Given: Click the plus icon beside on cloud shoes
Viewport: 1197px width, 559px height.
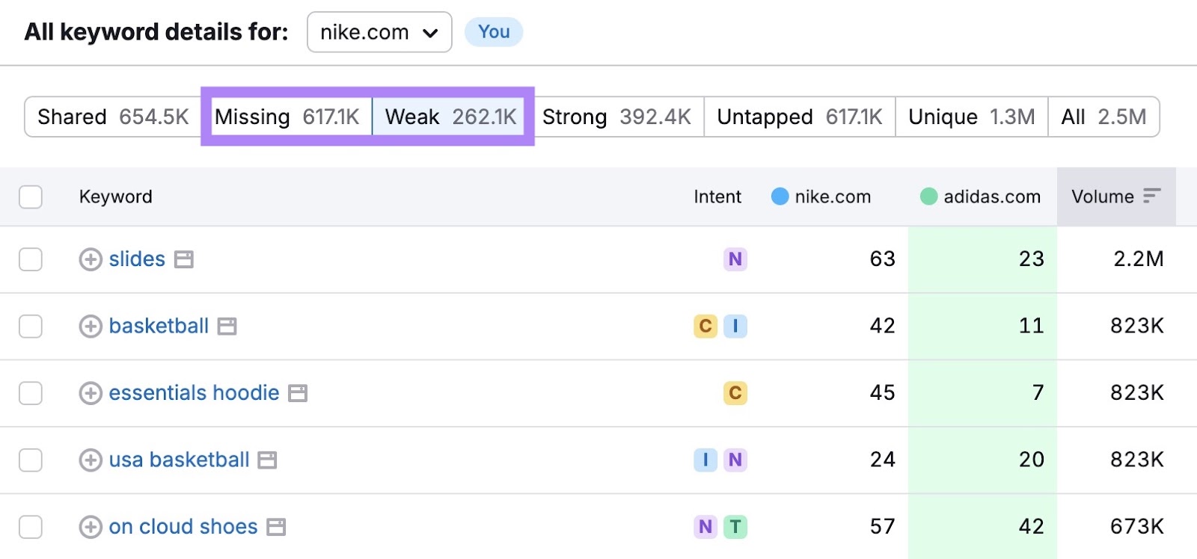Looking at the screenshot, I should (x=91, y=527).
